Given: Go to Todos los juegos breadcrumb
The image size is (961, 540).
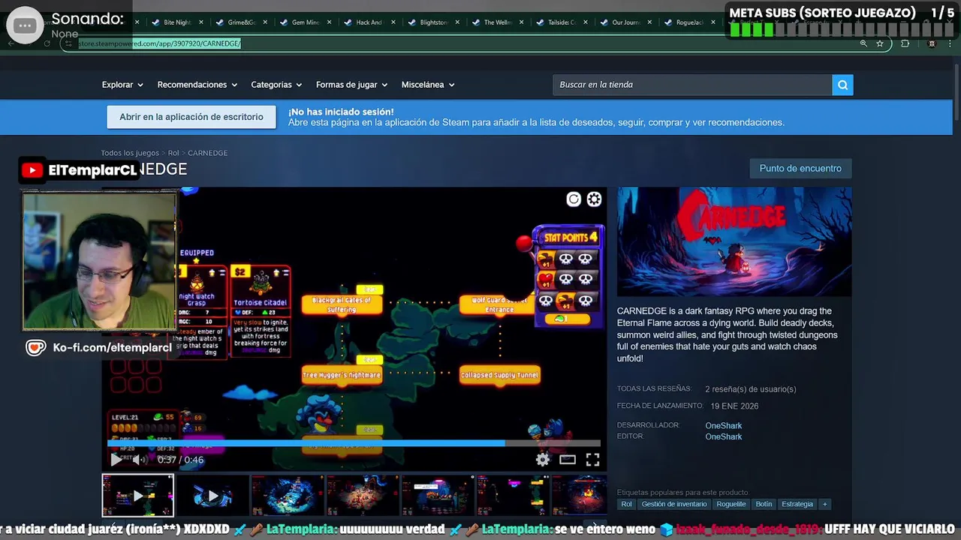Looking at the screenshot, I should coord(130,153).
